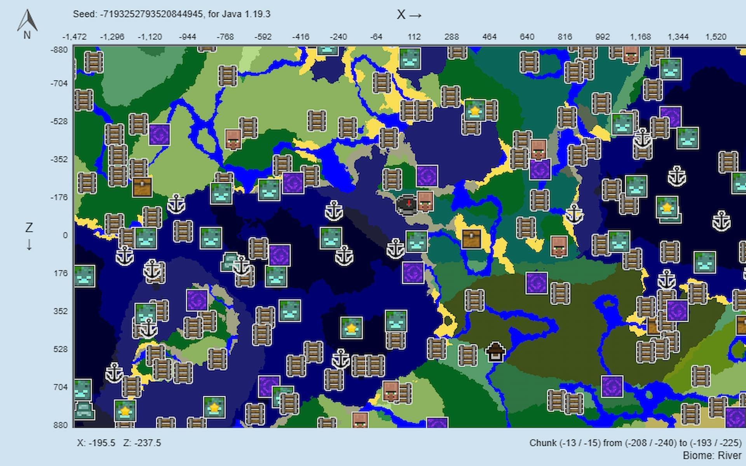Open treasure chest icon inside the river loop
Image resolution: width=746 pixels, height=466 pixels.
471,238
